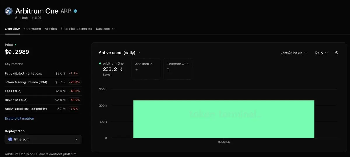350x157 pixels.
Task: Click the Deployed on heading
Action: coord(15,131)
